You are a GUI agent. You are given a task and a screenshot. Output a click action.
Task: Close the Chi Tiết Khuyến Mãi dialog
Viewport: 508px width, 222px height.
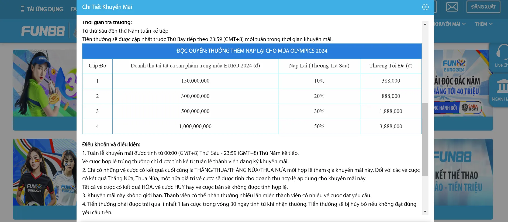(425, 7)
